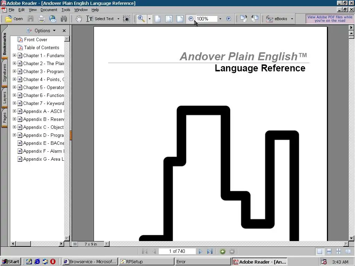Open the File menu
Image resolution: width=355 pixels, height=266 pixels.
point(11,10)
